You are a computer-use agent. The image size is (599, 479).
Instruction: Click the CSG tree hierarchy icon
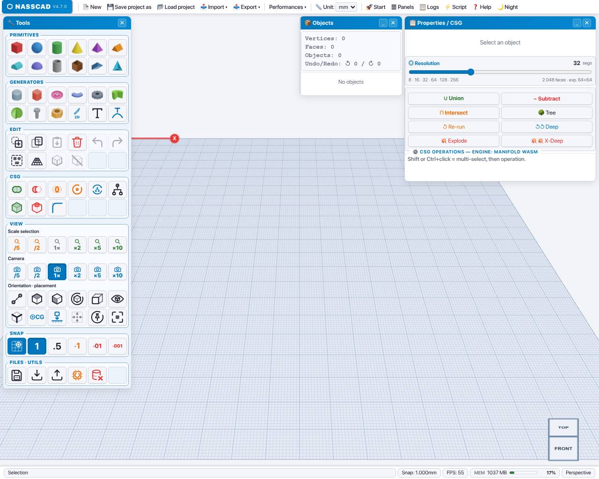(117, 189)
